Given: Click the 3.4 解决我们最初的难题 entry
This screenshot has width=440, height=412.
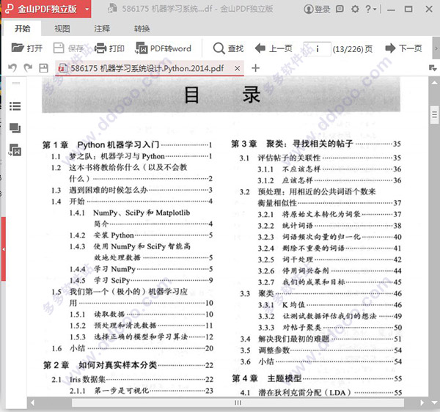Looking at the screenshot, I should 320,339.
